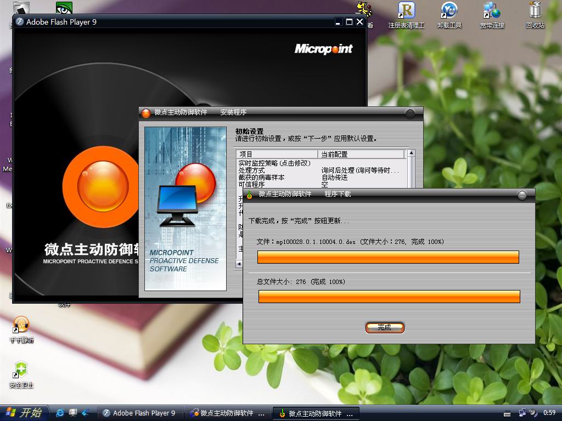Image resolution: width=562 pixels, height=421 pixels.
Task: Click the green arrow icon in 程序下载 title bar
Action: (x=250, y=195)
